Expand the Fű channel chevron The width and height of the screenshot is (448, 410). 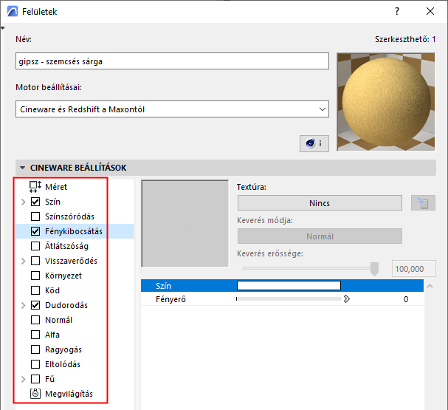(x=24, y=380)
